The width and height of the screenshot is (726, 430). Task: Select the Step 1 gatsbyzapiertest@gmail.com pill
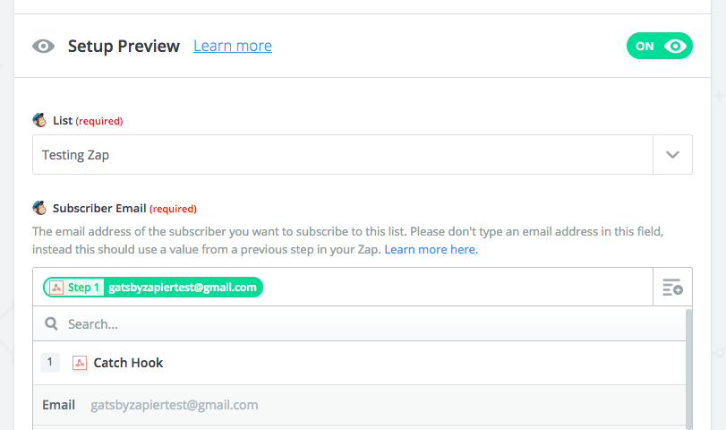[153, 288]
